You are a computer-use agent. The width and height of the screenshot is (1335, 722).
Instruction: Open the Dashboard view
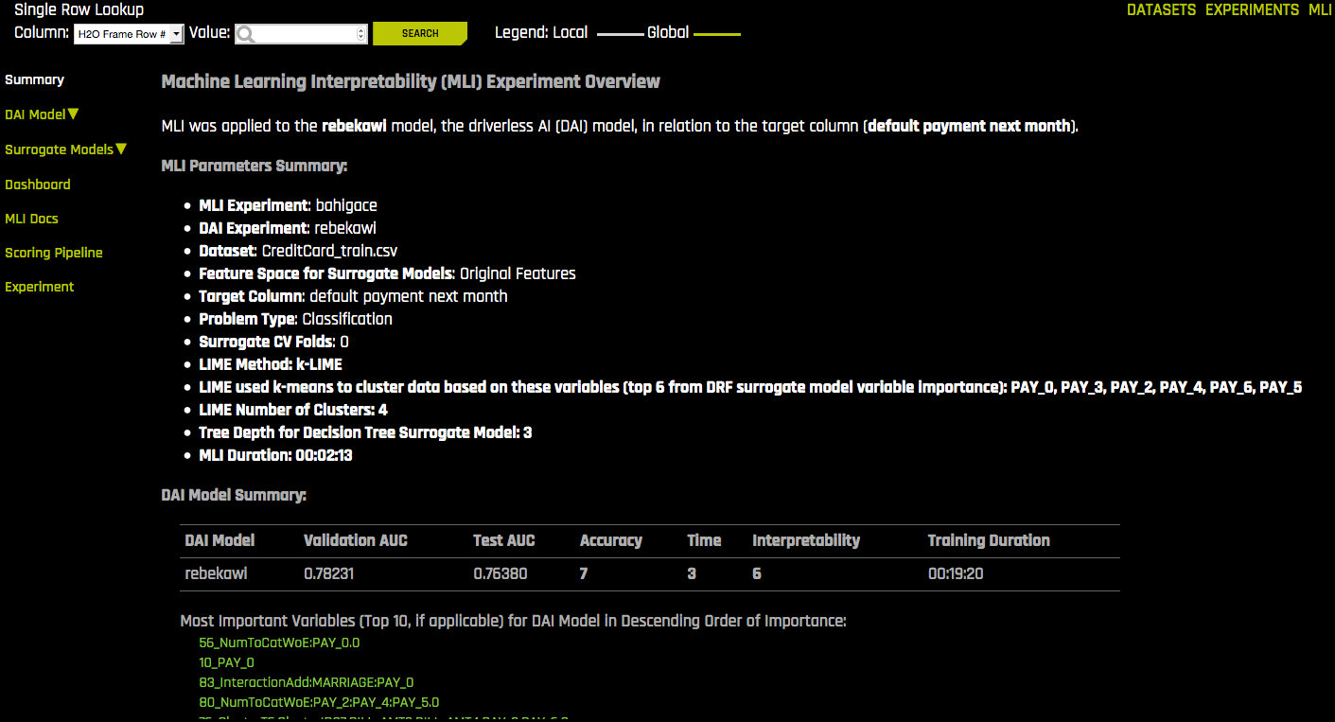tap(38, 185)
